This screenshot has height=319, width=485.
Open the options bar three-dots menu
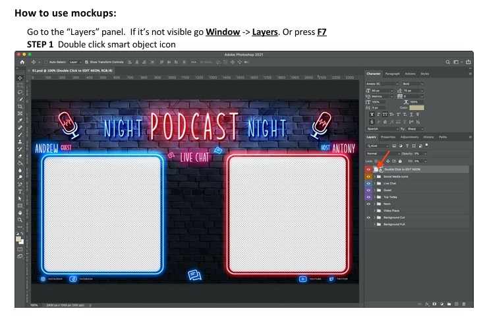click(x=194, y=62)
